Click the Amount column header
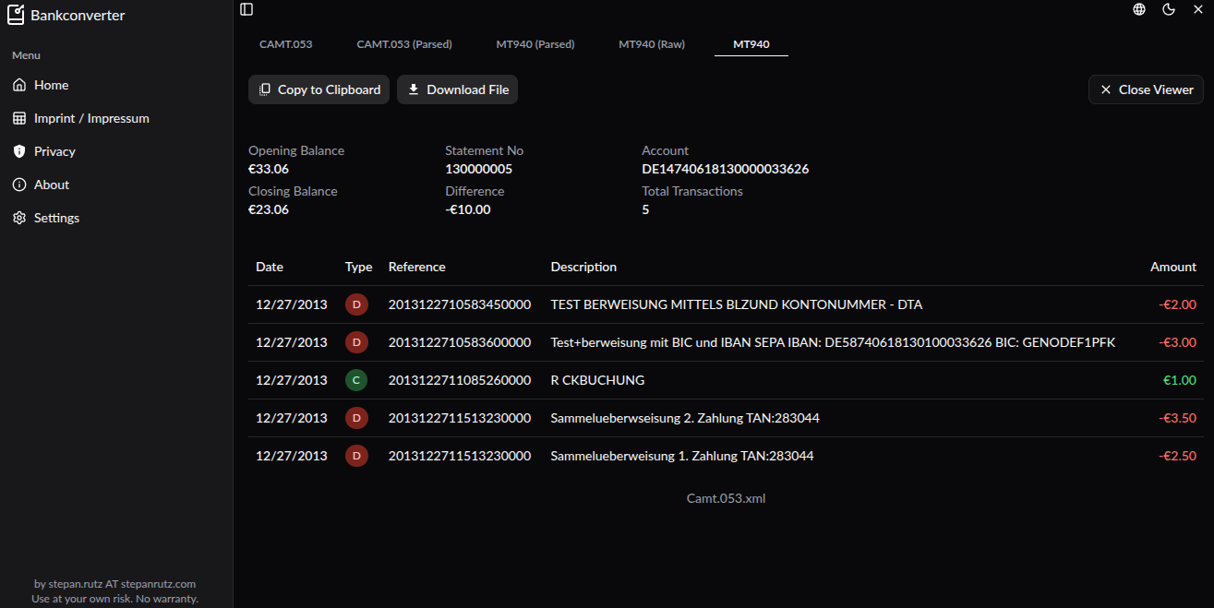This screenshot has height=608, width=1214. (1172, 267)
